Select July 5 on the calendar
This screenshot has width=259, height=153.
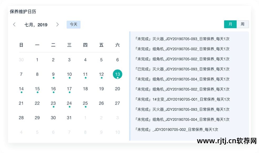[101, 60]
